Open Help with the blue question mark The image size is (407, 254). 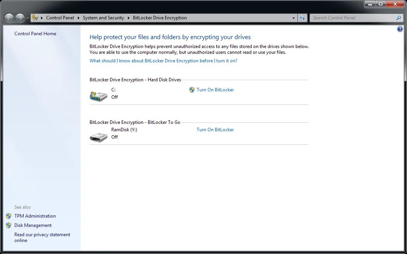(x=400, y=29)
